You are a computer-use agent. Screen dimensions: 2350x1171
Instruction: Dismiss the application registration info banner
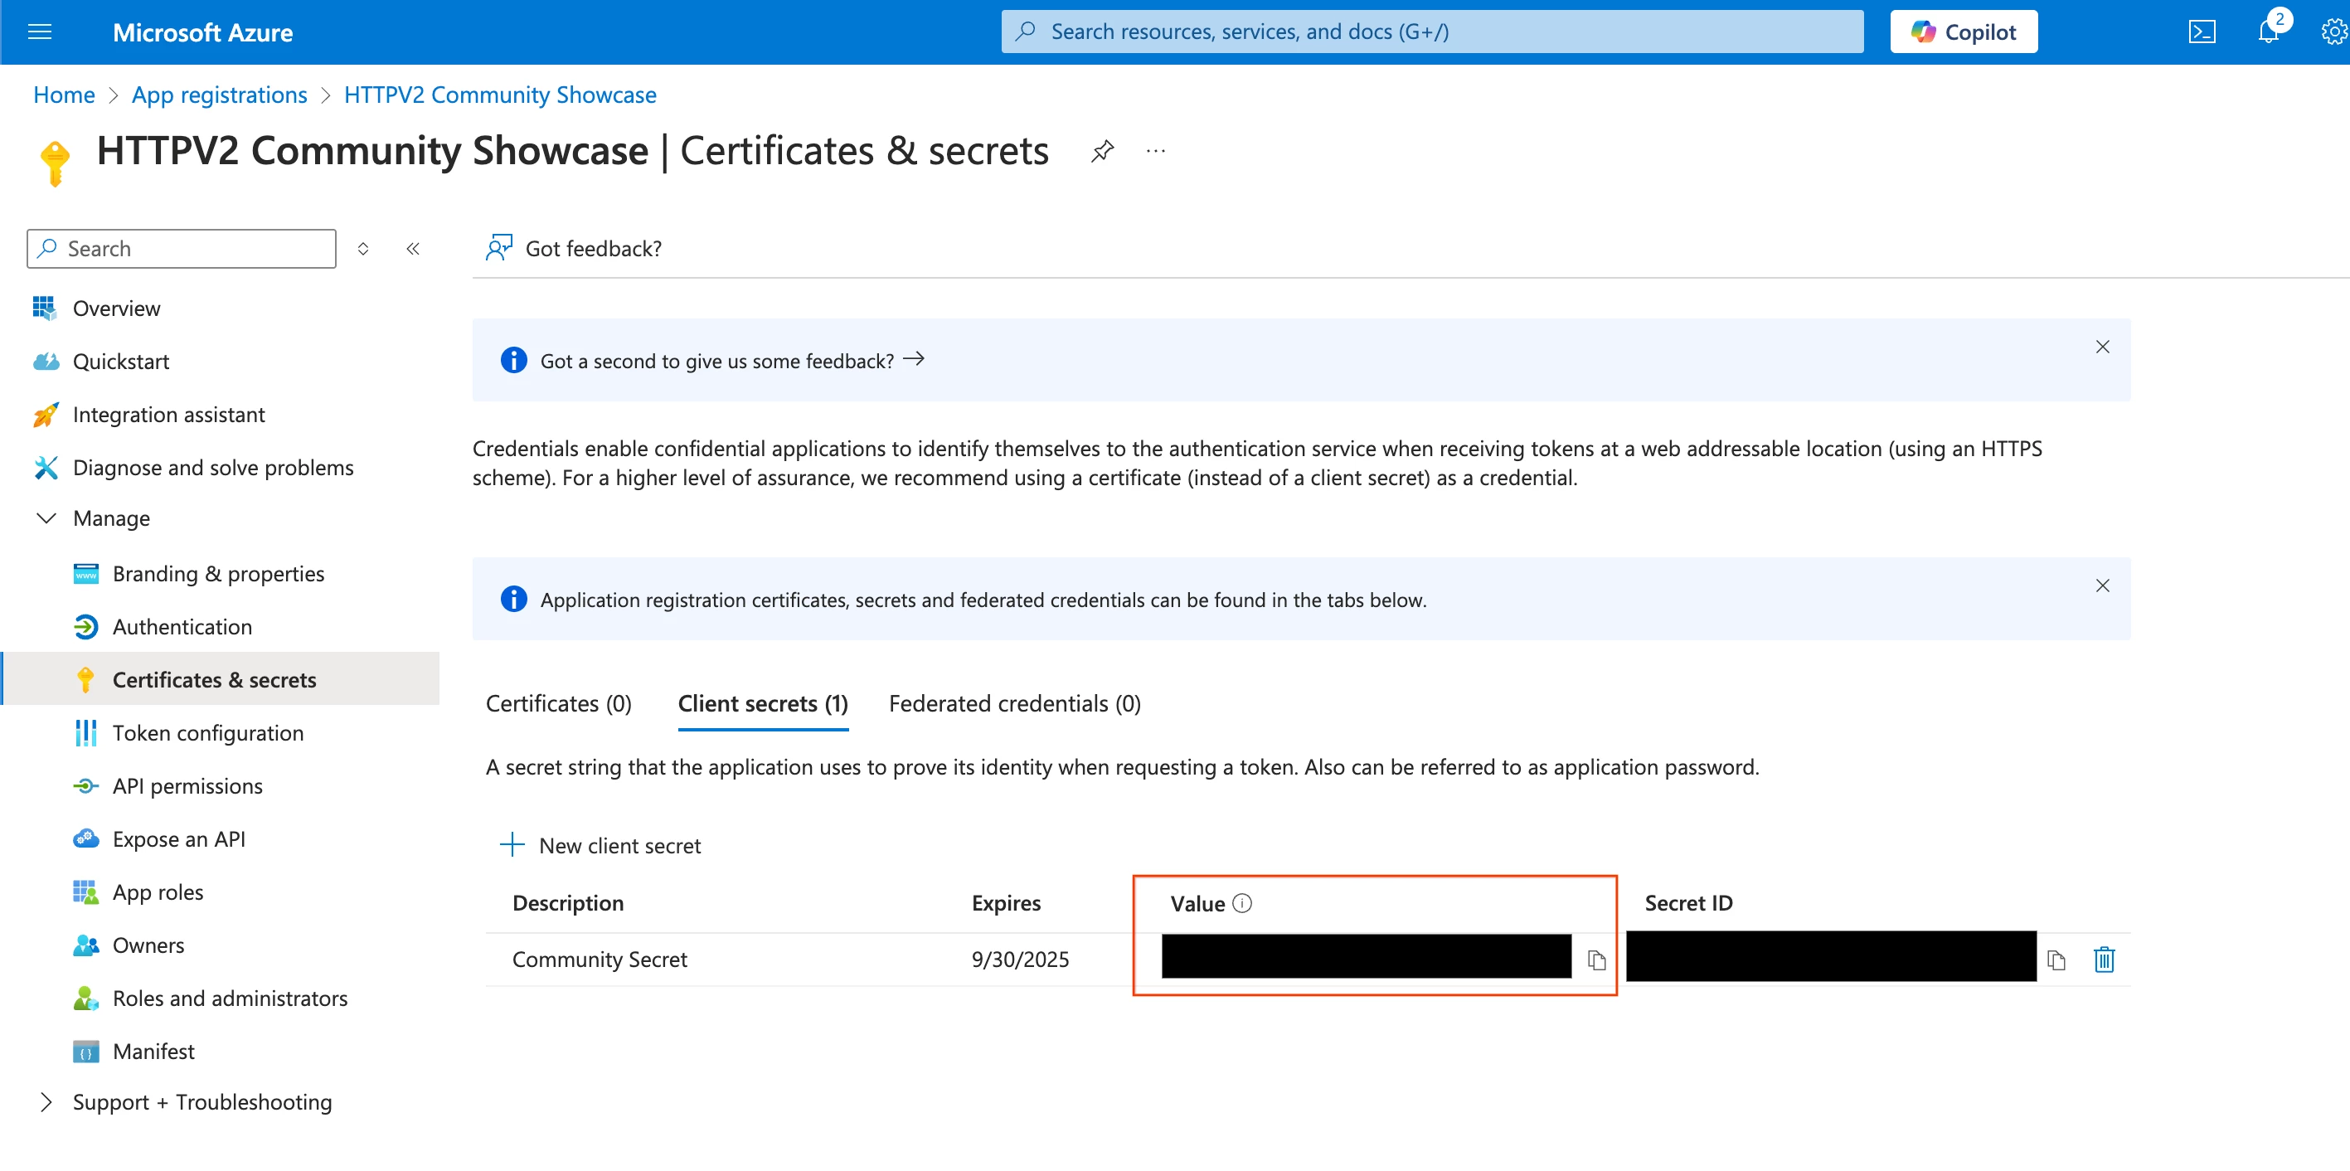click(x=2103, y=585)
